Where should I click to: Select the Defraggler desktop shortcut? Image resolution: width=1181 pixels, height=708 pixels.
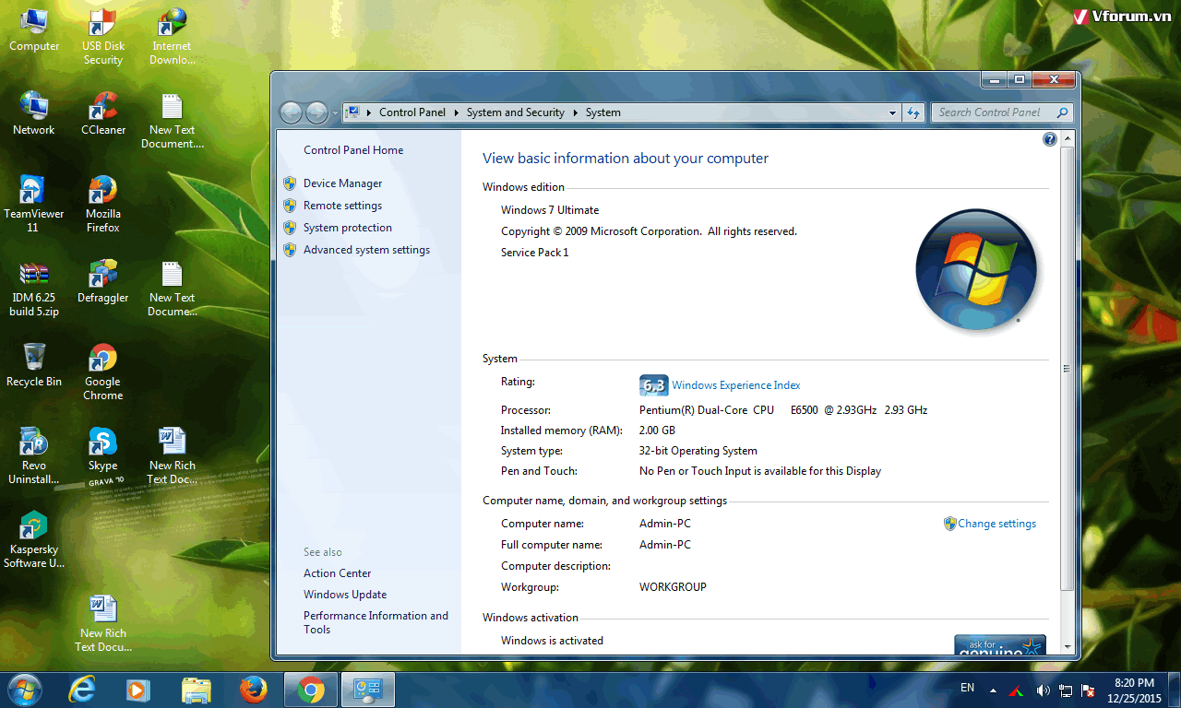coord(103,282)
